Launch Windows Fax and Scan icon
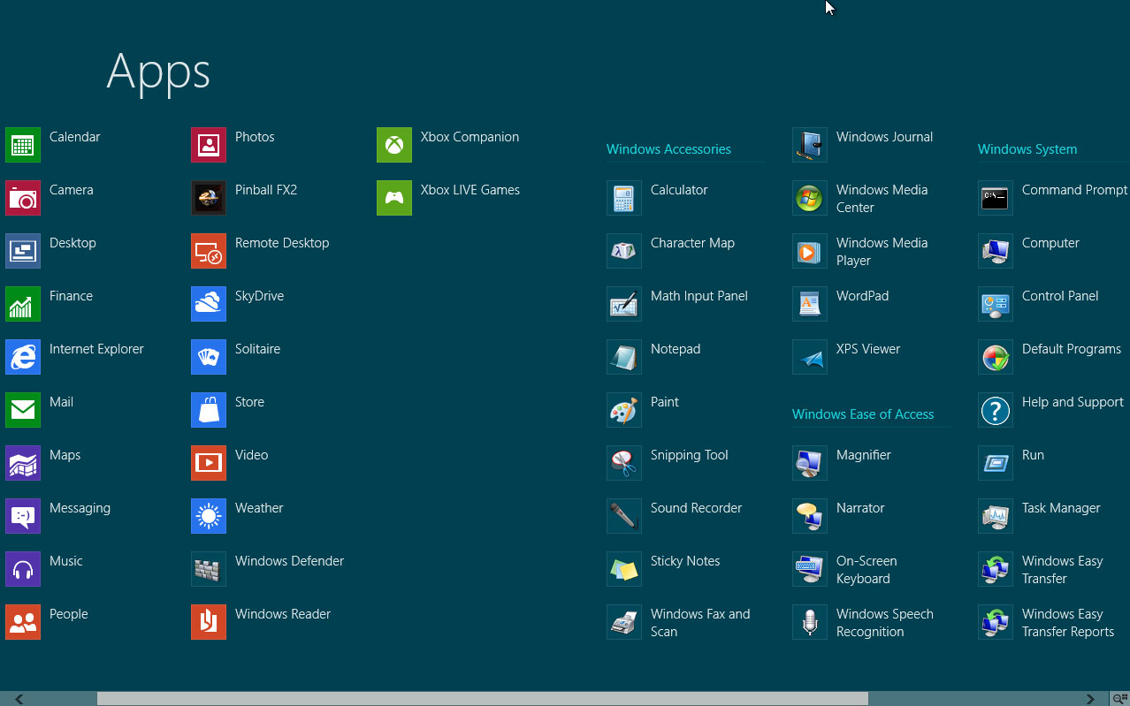This screenshot has height=706, width=1130. pyautogui.click(x=624, y=622)
